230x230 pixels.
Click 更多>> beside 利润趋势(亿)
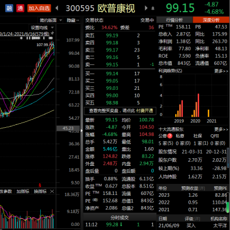point(221,71)
